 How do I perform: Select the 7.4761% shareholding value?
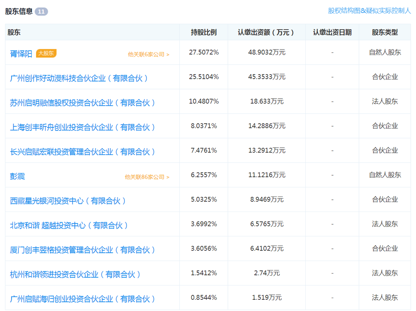(204, 150)
